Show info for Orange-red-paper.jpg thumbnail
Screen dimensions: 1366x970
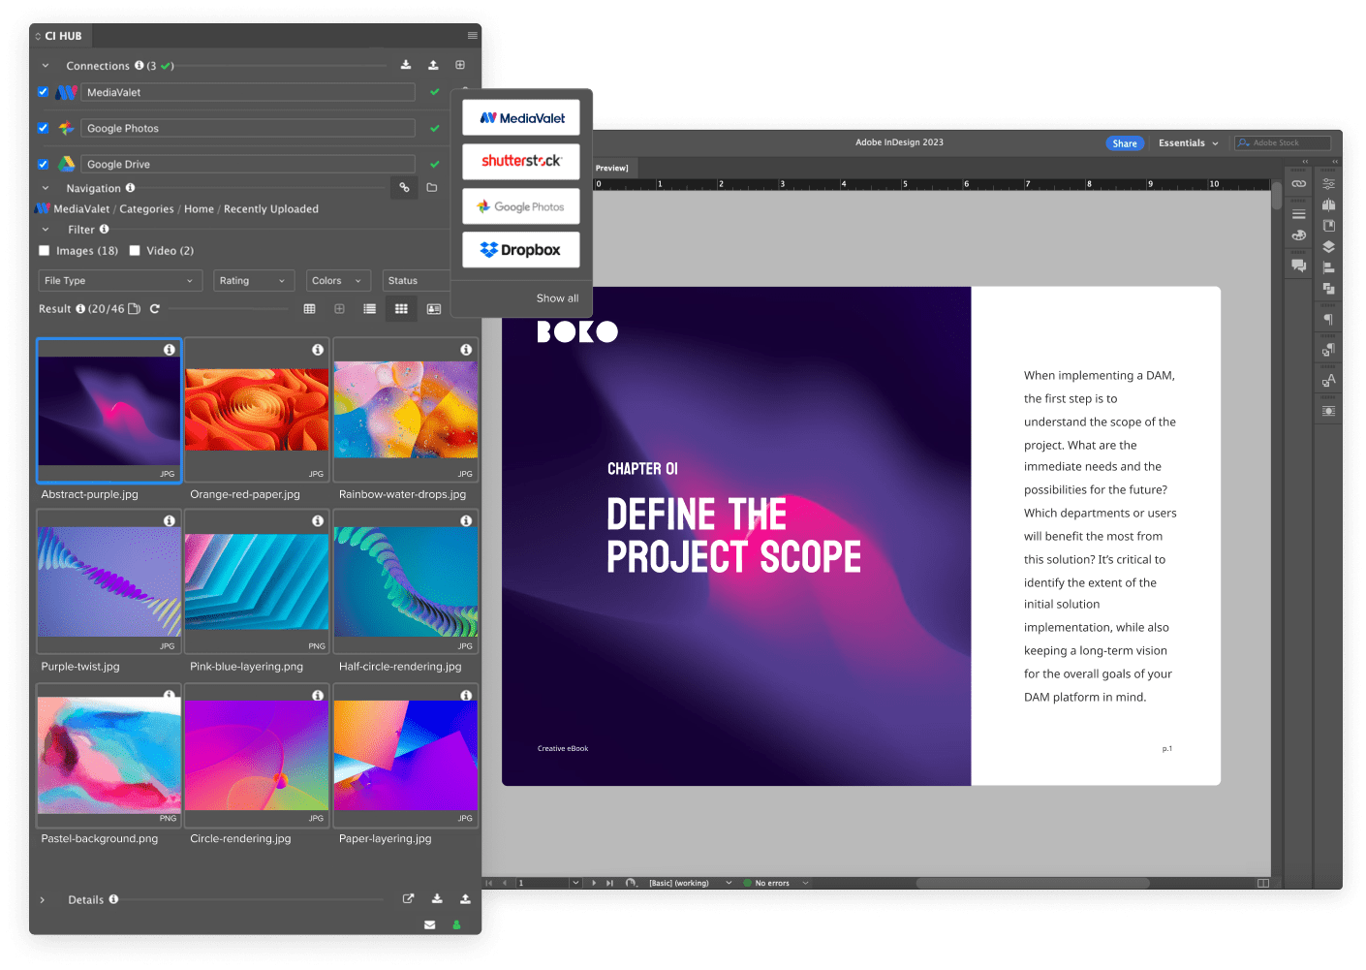(x=318, y=349)
